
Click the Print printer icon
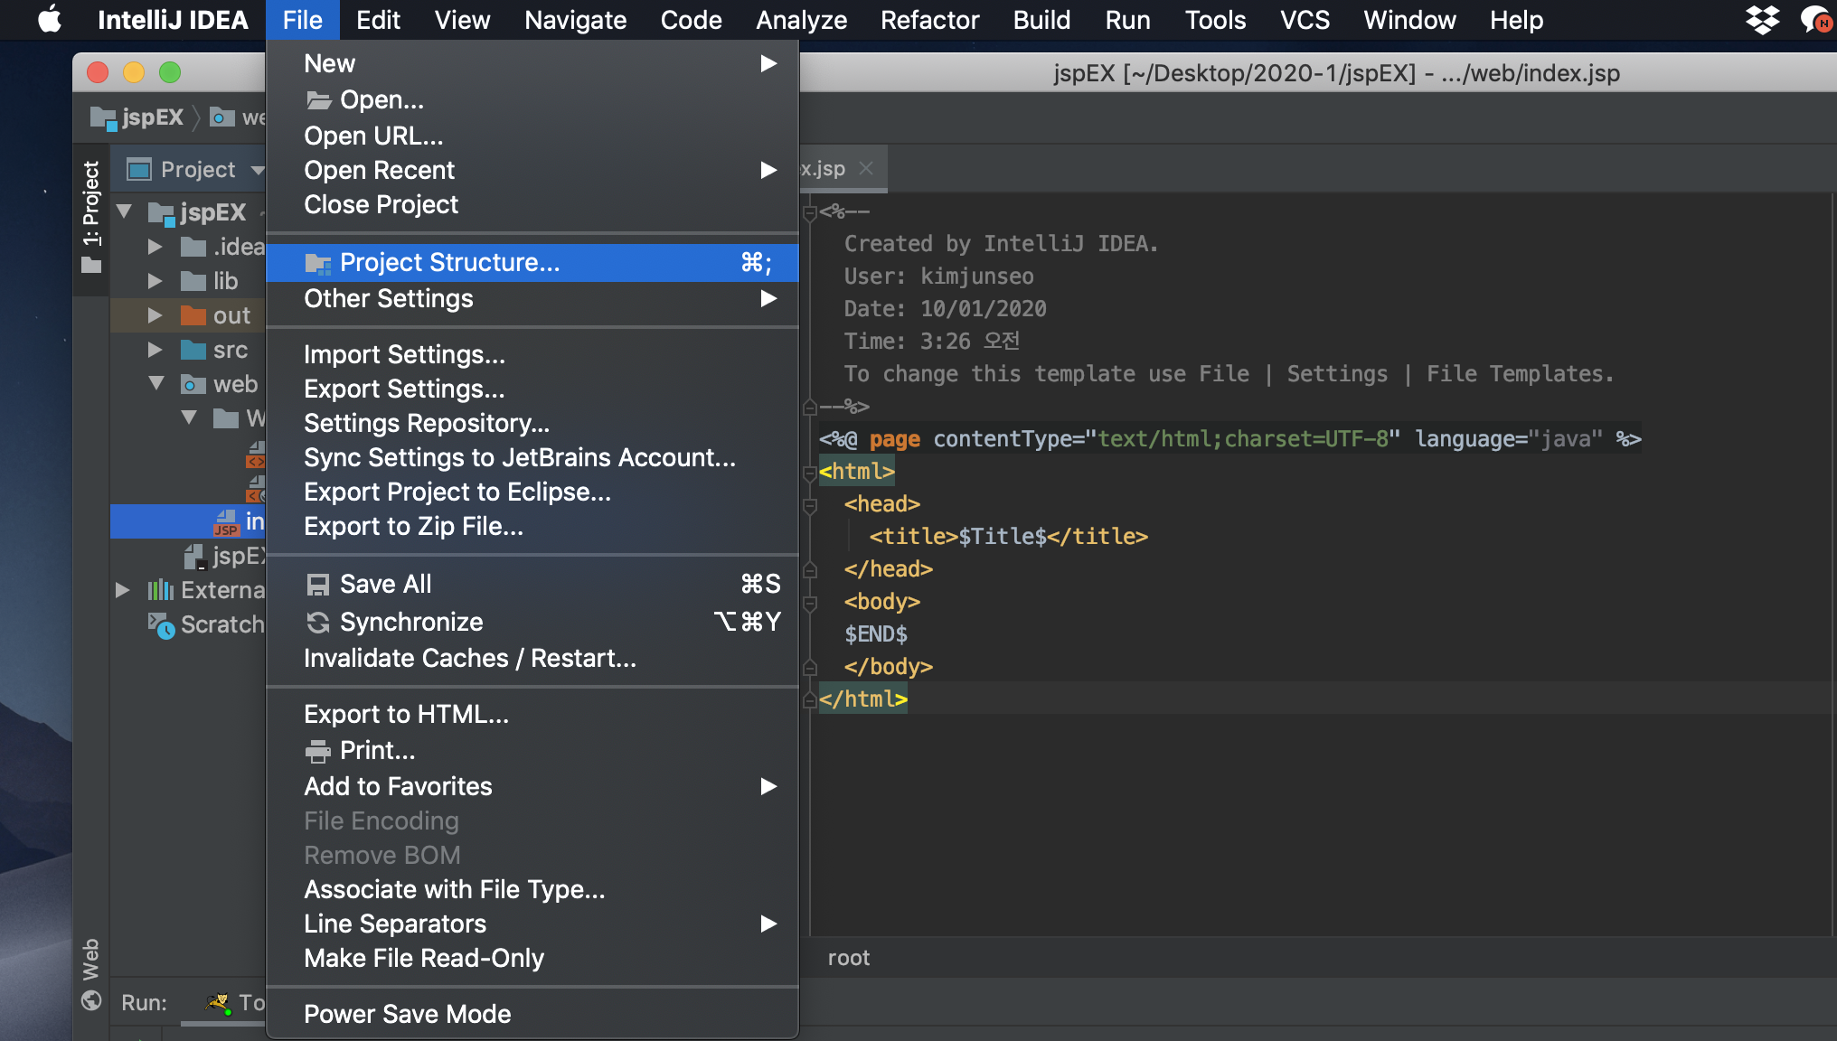(x=318, y=751)
